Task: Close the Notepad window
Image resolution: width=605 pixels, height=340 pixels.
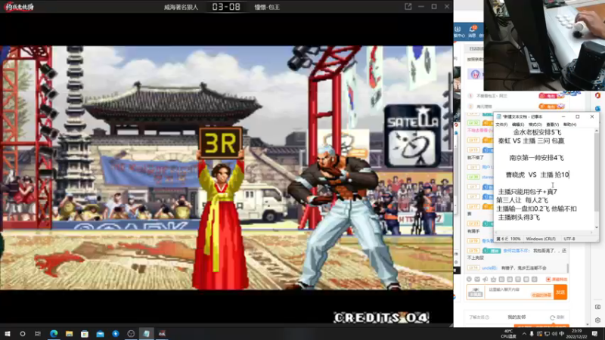Action: click(592, 116)
